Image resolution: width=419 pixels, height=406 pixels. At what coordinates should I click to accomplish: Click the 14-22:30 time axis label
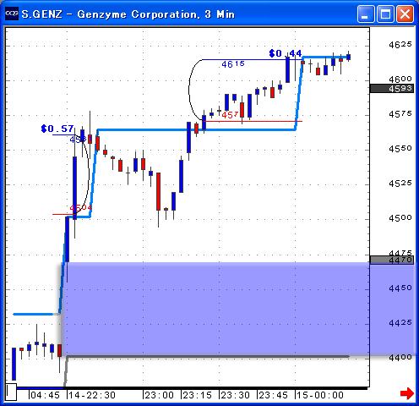point(92,395)
